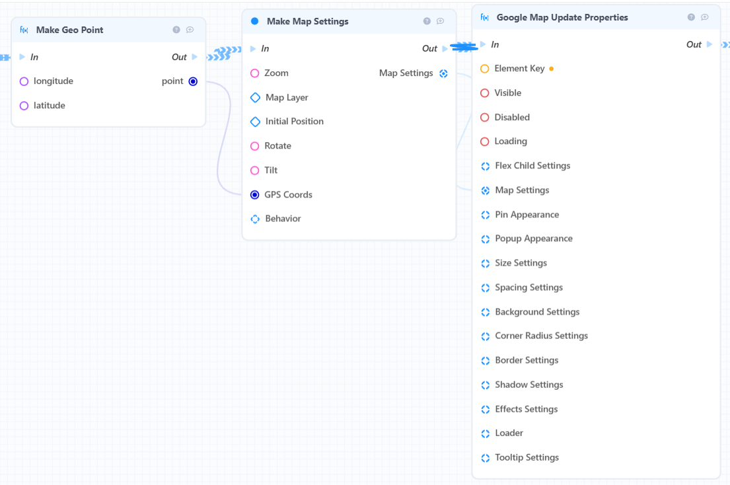The image size is (730, 485).
Task: Click the blue dot icon on Make Map Settings
Action: [254, 21]
